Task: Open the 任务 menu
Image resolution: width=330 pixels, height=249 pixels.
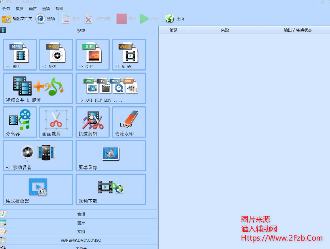Action: (x=6, y=8)
